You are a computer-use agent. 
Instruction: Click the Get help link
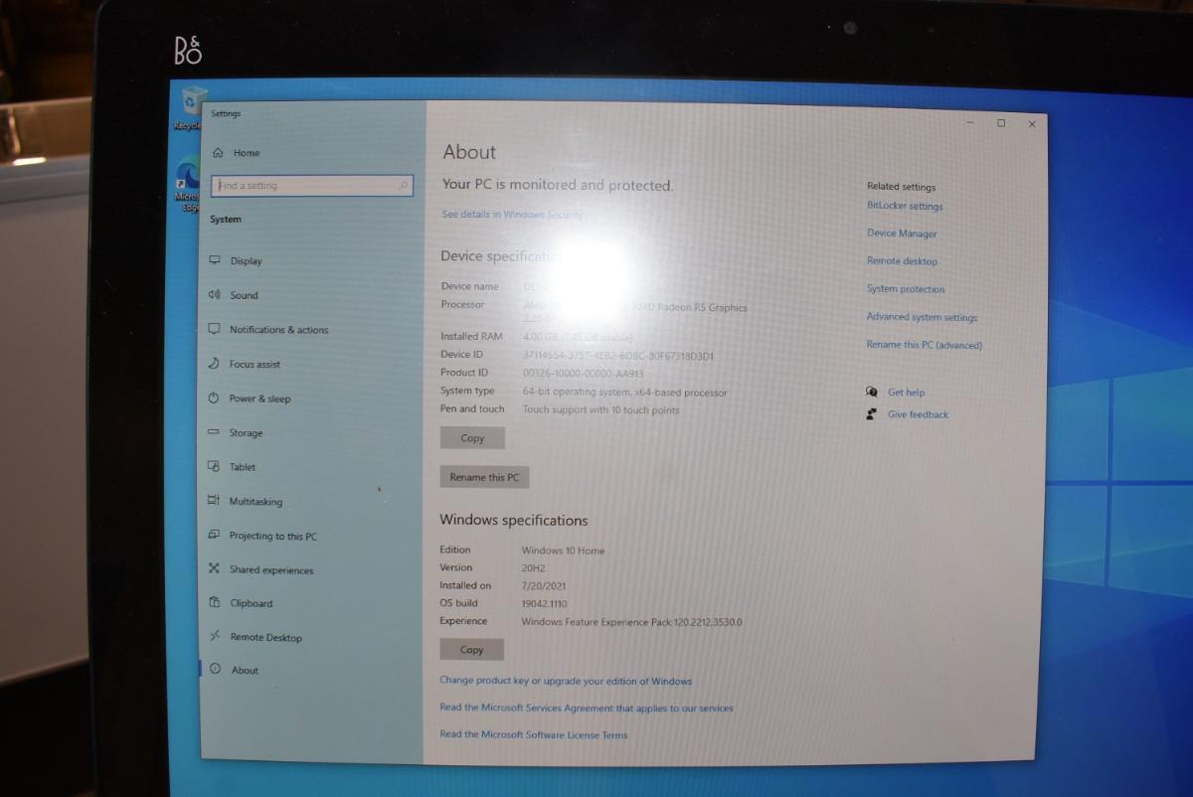pos(906,393)
